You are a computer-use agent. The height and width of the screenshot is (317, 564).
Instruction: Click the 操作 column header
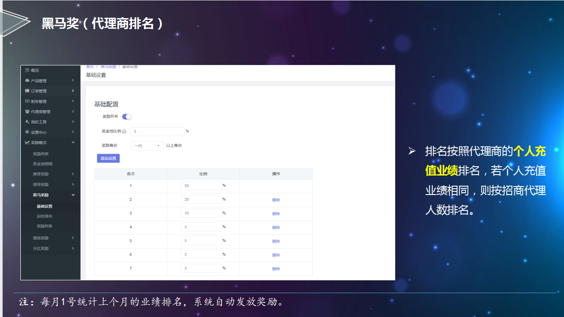point(276,174)
